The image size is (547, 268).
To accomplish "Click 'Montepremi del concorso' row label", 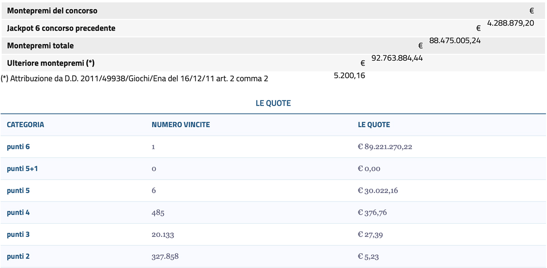I will tap(52, 10).
